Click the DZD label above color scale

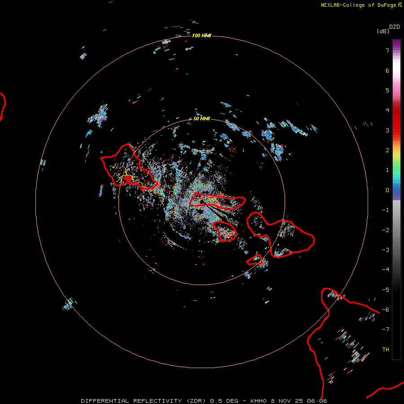pos(395,27)
